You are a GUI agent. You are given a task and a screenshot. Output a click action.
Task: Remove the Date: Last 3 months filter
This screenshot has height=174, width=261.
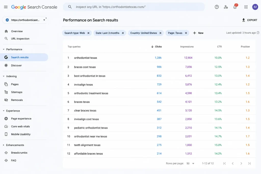(123, 33)
